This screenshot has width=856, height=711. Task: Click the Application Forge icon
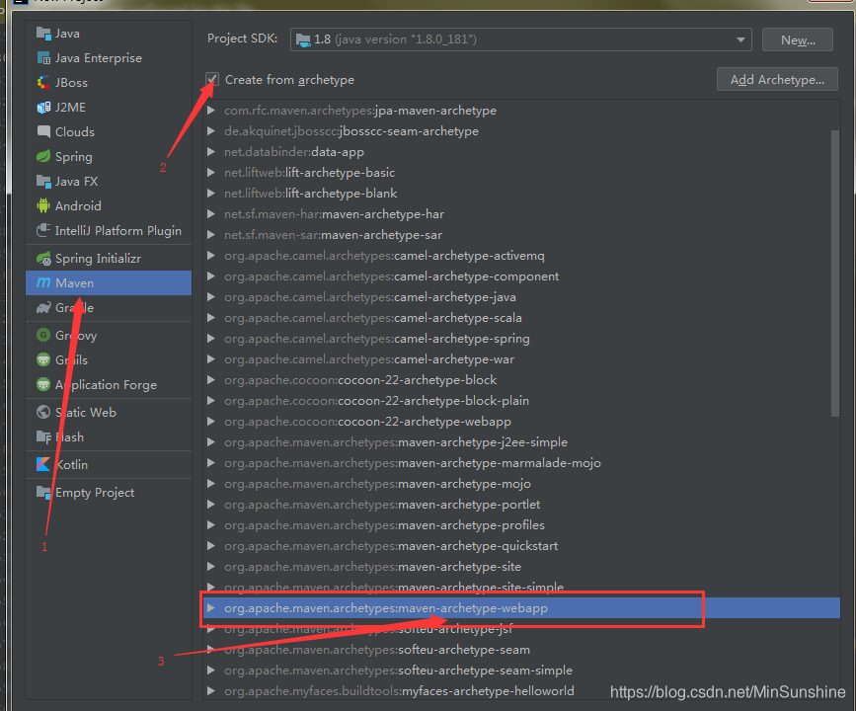pyautogui.click(x=43, y=384)
